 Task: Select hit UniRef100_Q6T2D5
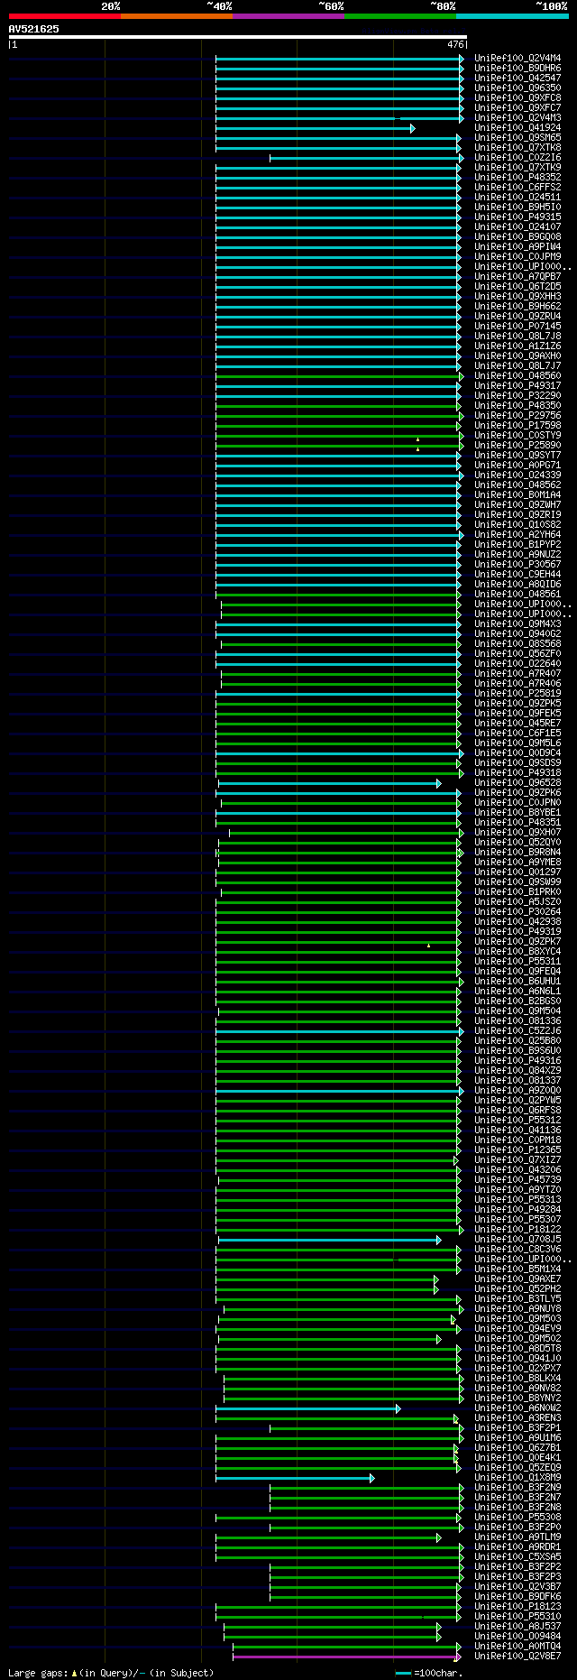517,287
